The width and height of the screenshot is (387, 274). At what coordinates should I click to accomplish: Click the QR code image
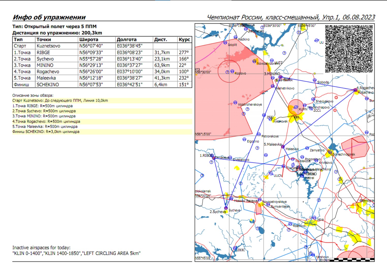click(349, 49)
